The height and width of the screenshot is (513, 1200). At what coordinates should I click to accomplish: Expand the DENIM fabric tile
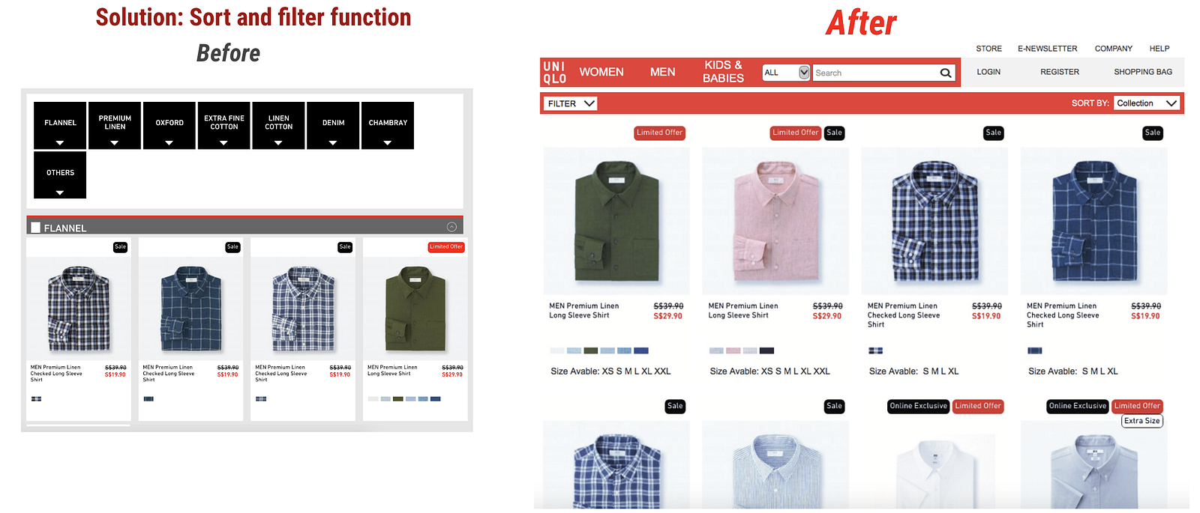pos(333,125)
